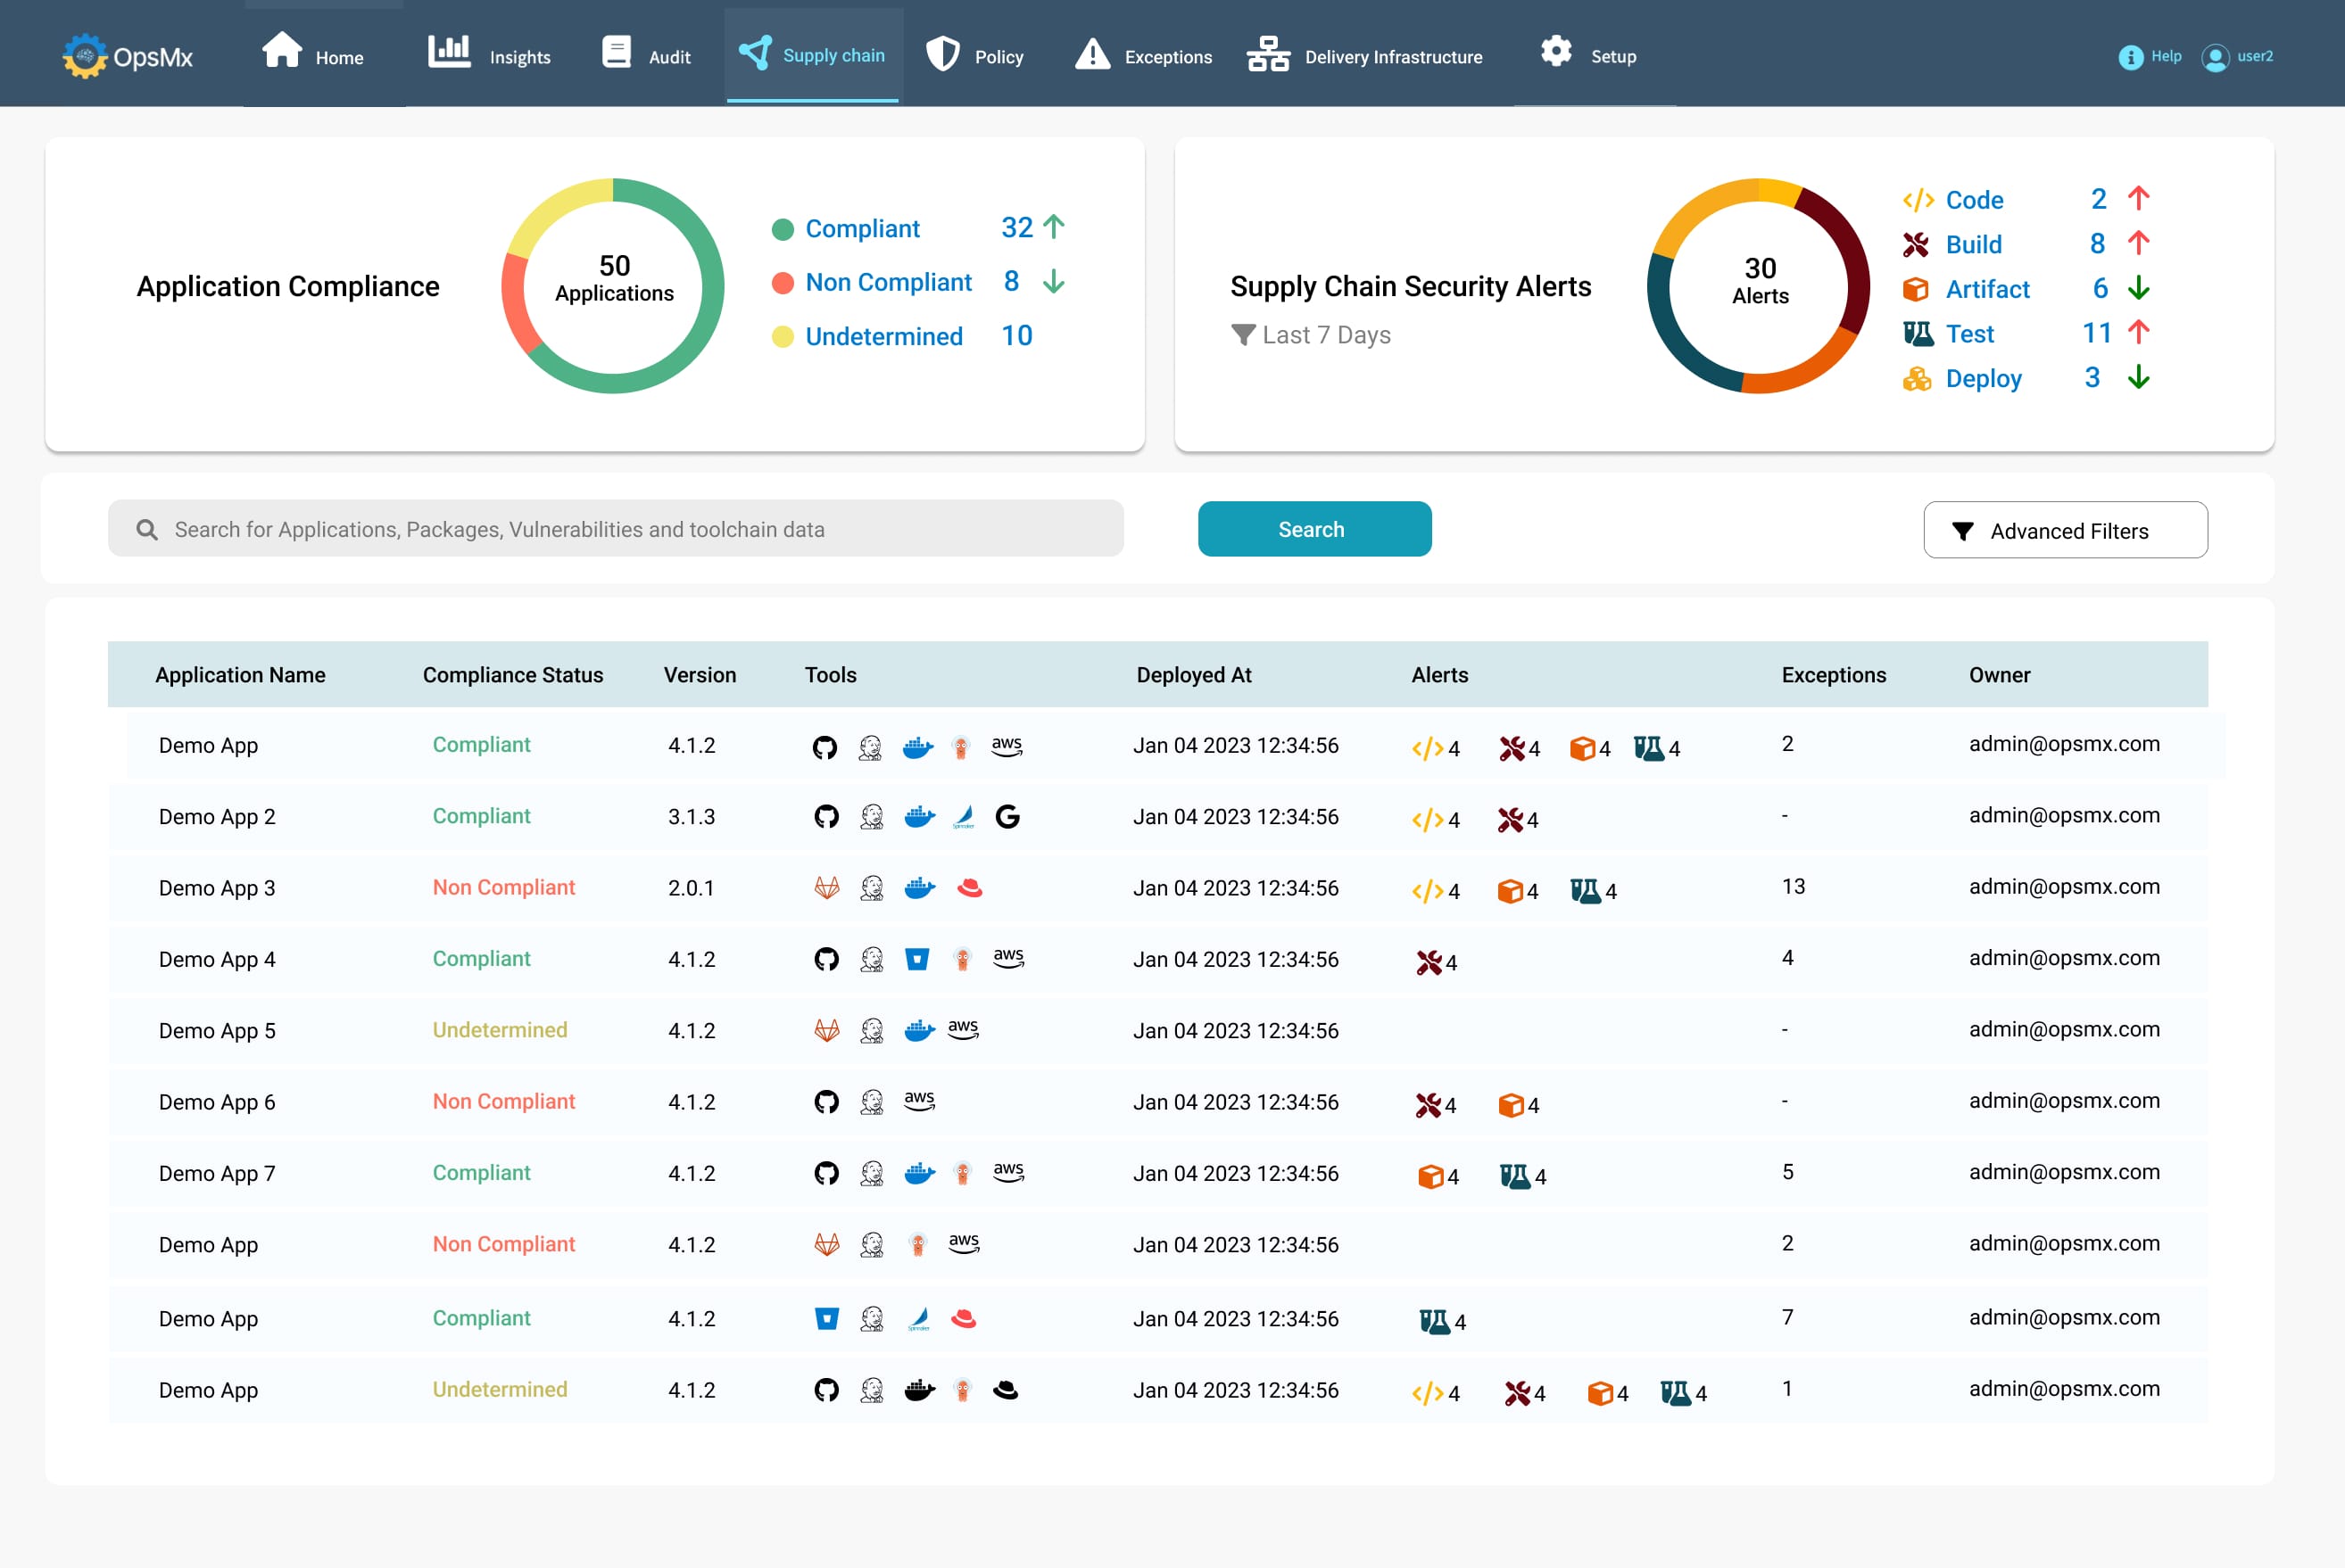Click exceptions count 13

[x=1793, y=887]
